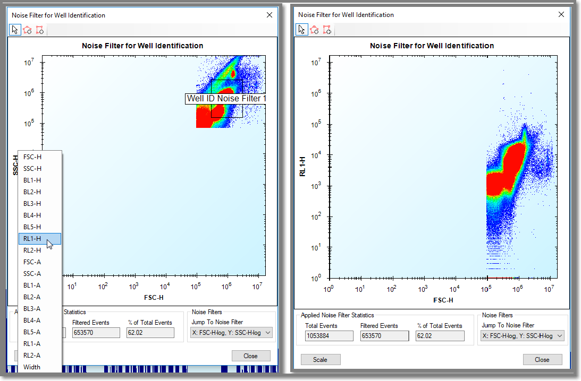The image size is (581, 381).
Task: Click the Total Events field showing 1053884
Action: point(329,336)
